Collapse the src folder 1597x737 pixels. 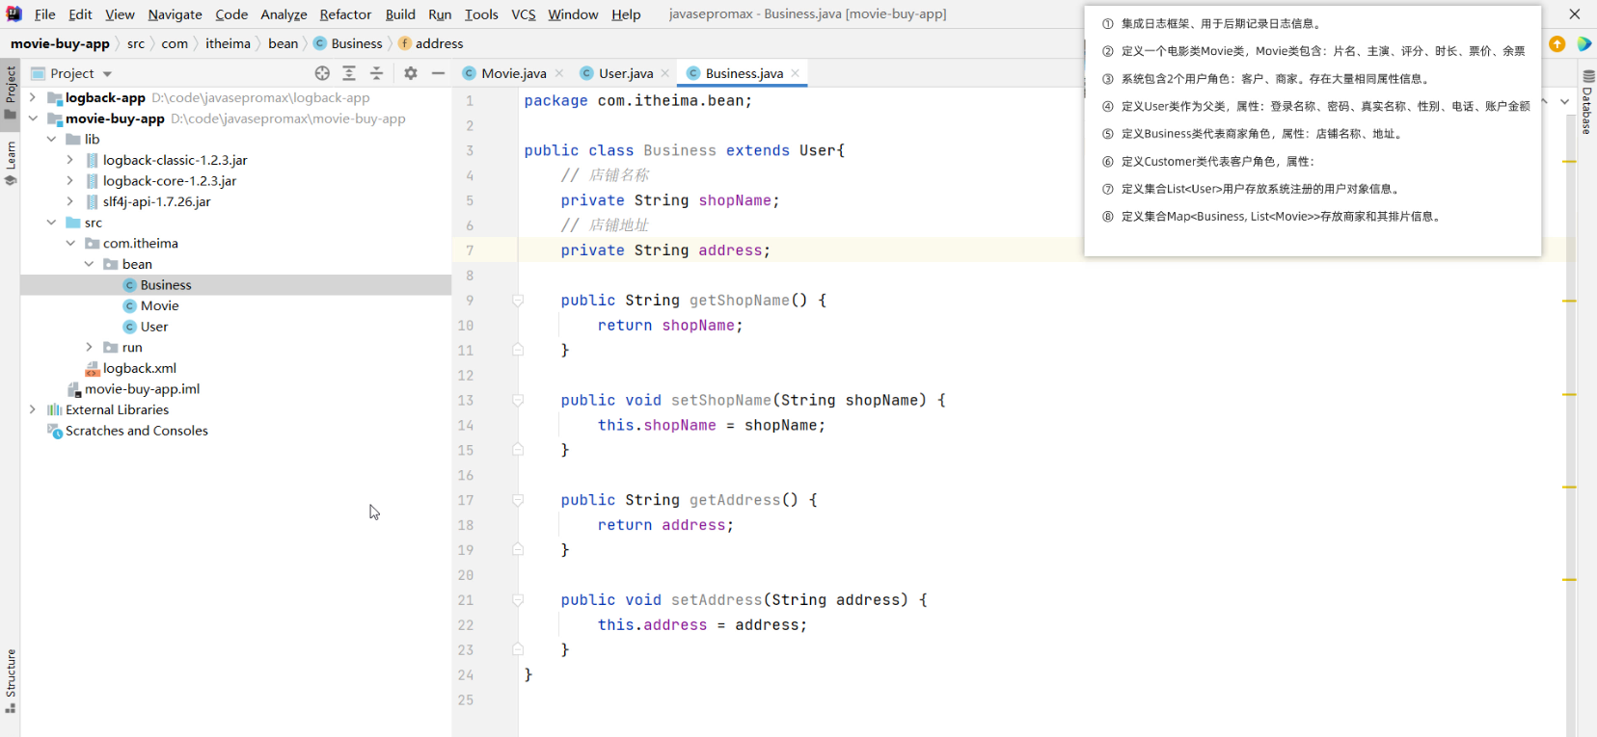[51, 223]
